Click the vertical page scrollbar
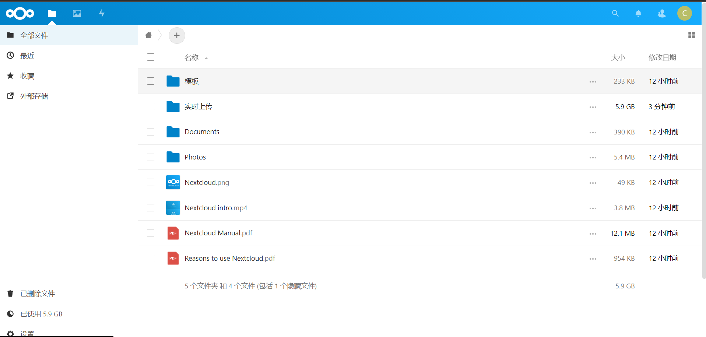 click(704, 140)
